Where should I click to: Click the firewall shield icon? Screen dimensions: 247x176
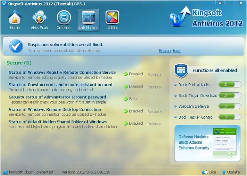pyautogui.click(x=181, y=71)
